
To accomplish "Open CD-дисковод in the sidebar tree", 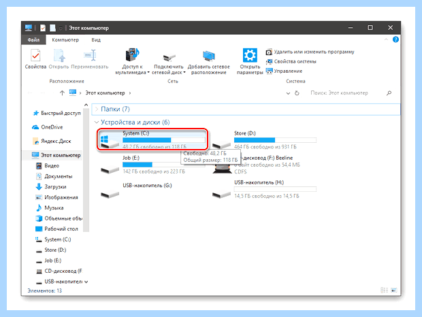I will (59, 271).
